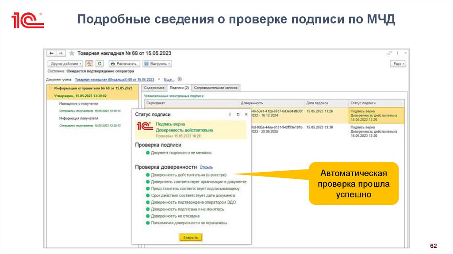Click the Еще... link after Документ учета

(x=169, y=80)
